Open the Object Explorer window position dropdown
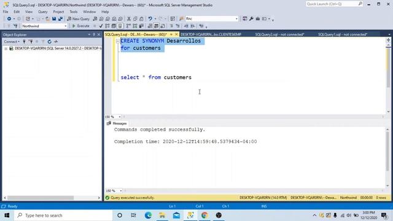393x221 pixels. 89,34
